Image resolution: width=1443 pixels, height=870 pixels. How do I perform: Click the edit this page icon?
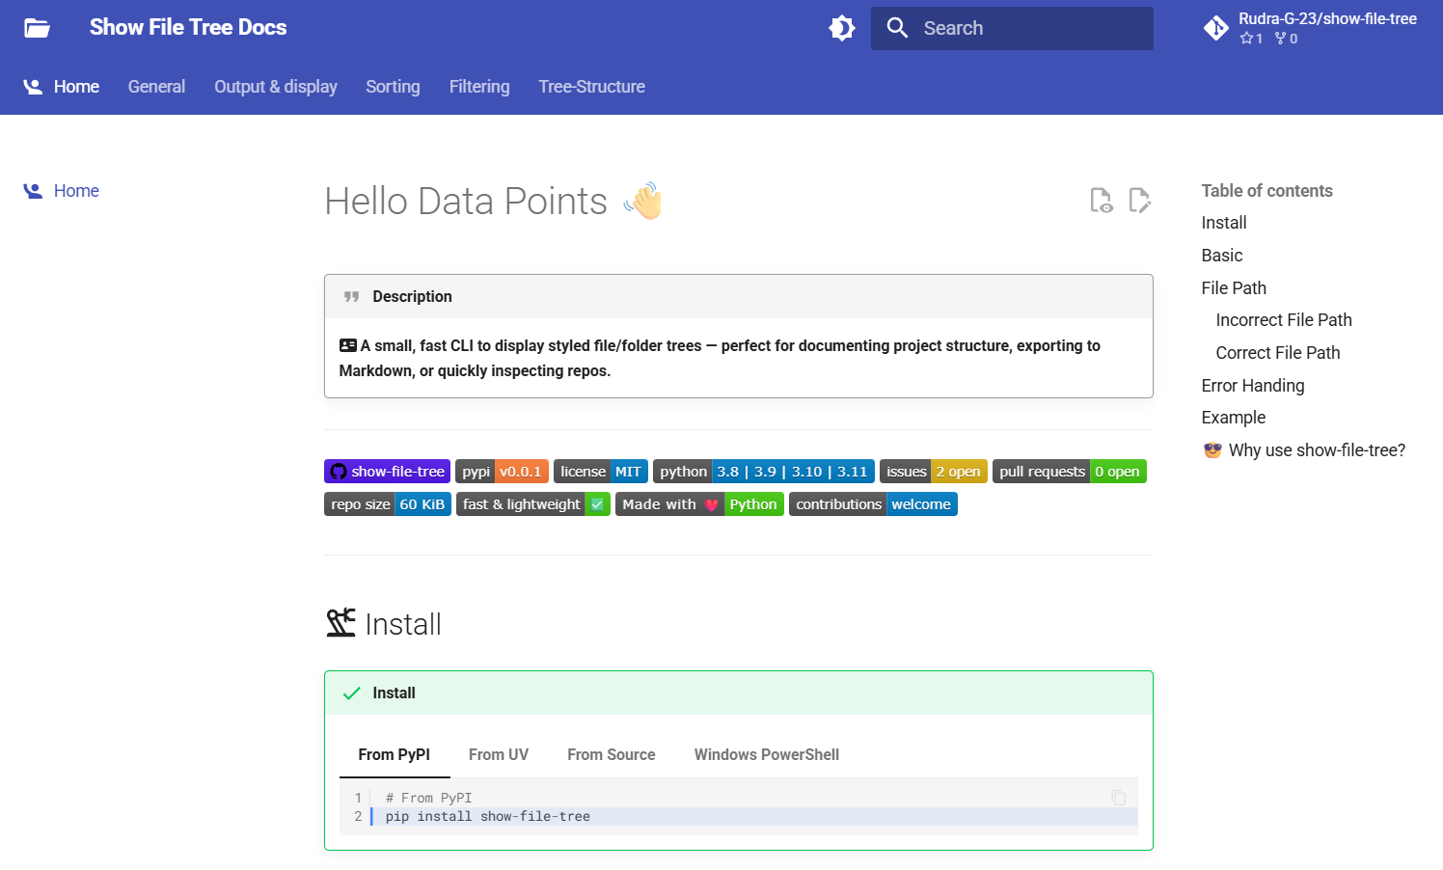click(1139, 200)
